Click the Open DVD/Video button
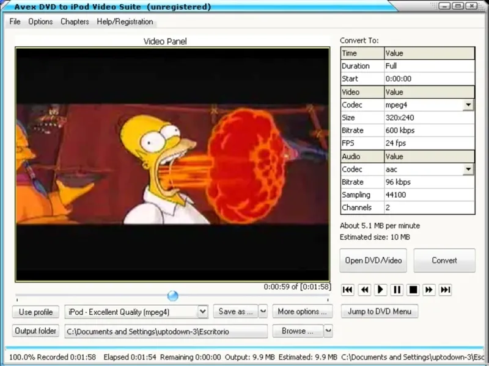 (x=373, y=260)
